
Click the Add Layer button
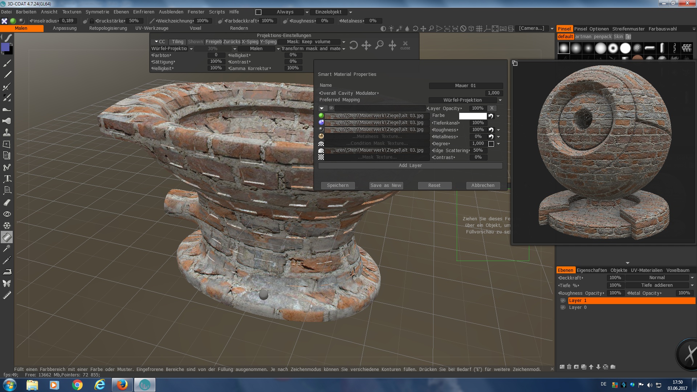pos(410,166)
